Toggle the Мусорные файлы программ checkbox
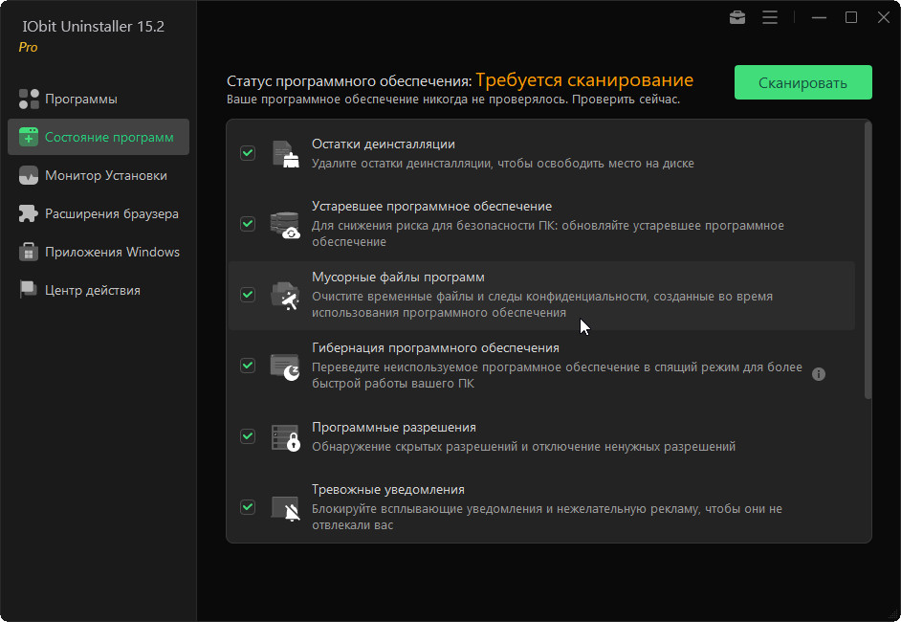Screen dimensions: 901x622 coord(248,295)
